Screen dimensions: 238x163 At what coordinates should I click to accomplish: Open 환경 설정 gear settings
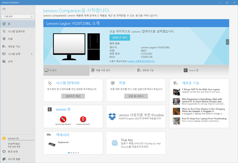pos(4,151)
